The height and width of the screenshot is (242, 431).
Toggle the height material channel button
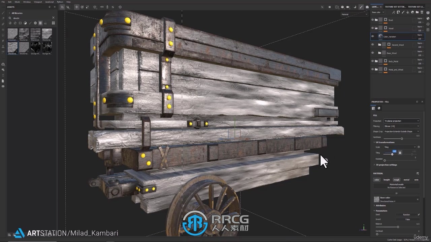(x=387, y=179)
